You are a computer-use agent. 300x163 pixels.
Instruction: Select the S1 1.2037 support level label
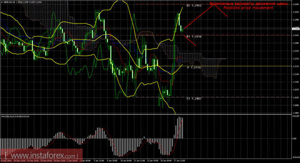tap(194, 99)
